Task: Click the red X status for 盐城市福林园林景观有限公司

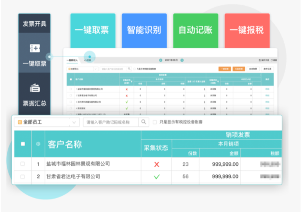Action: point(156,164)
